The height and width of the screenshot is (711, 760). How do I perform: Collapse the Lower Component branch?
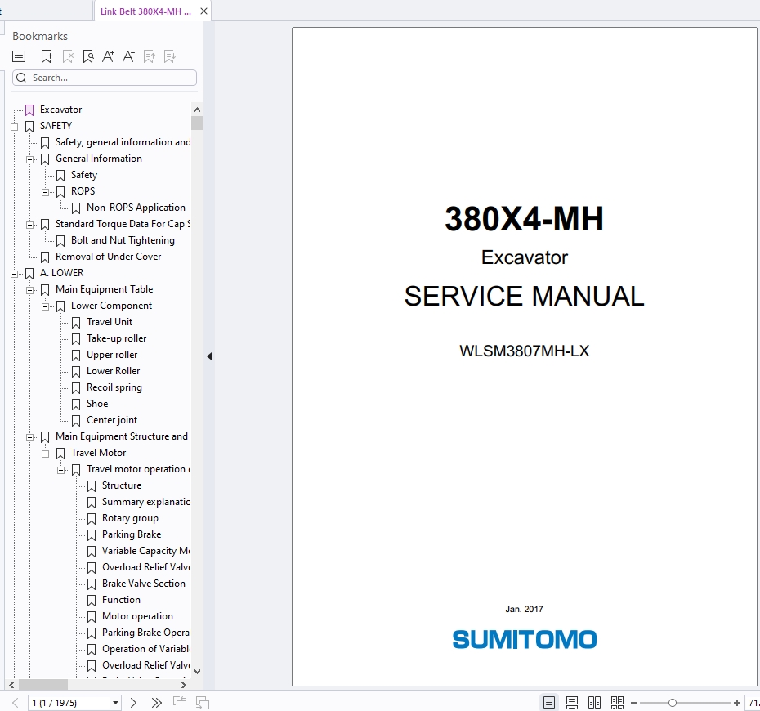(45, 306)
